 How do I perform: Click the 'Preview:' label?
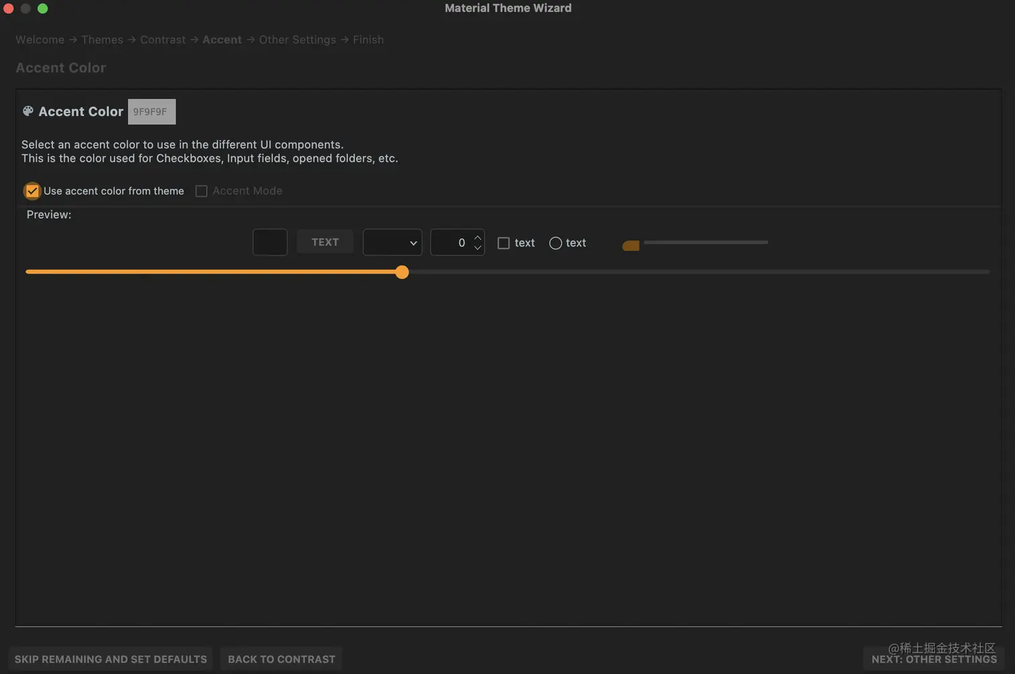click(49, 215)
